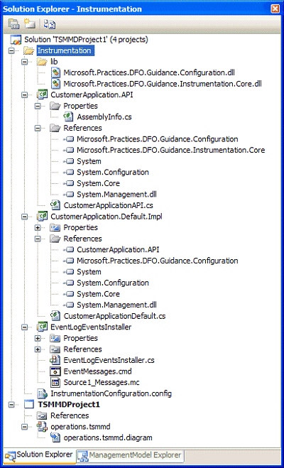This screenshot has height=468, width=284.
Task: Click the Instrumentation.Core.dll file icon
Action: [56, 84]
